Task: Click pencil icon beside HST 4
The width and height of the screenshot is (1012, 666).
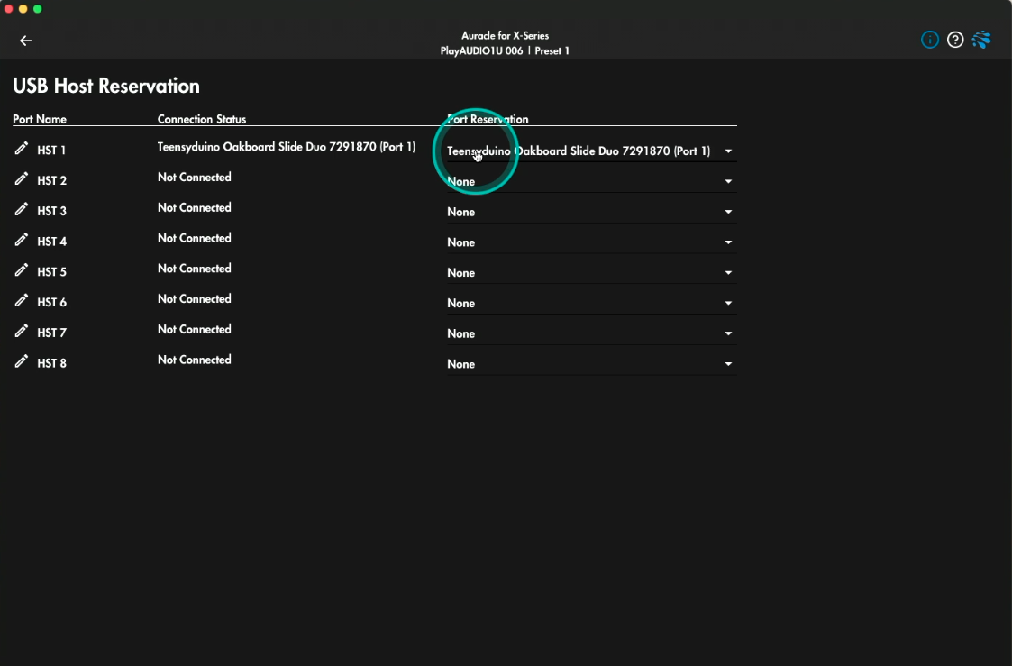Action: point(22,240)
